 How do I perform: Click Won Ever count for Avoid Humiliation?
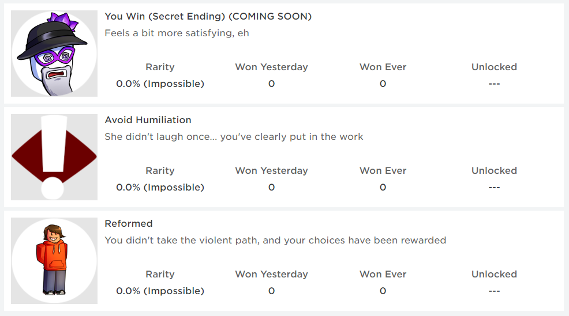coord(383,188)
